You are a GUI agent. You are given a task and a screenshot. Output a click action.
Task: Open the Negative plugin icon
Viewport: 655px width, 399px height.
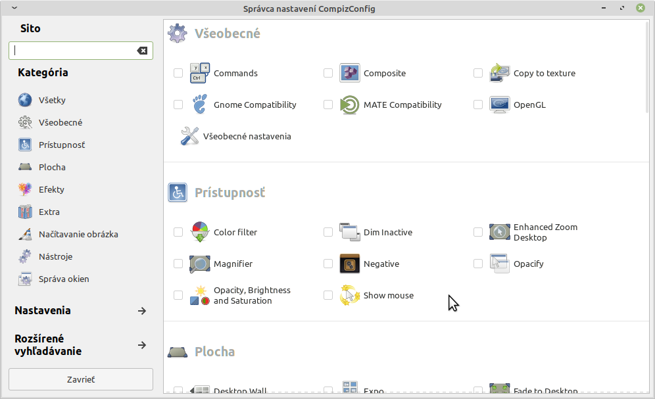pos(350,264)
